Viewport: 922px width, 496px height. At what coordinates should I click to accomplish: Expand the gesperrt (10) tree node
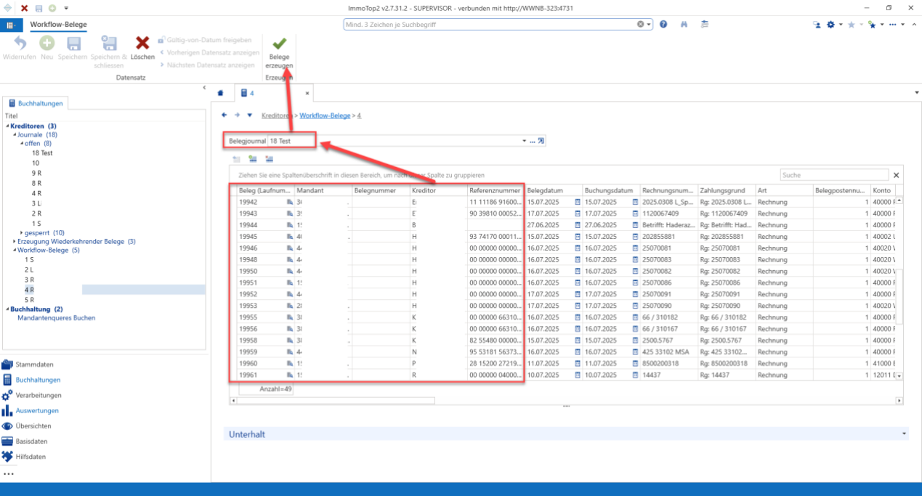pyautogui.click(x=21, y=232)
